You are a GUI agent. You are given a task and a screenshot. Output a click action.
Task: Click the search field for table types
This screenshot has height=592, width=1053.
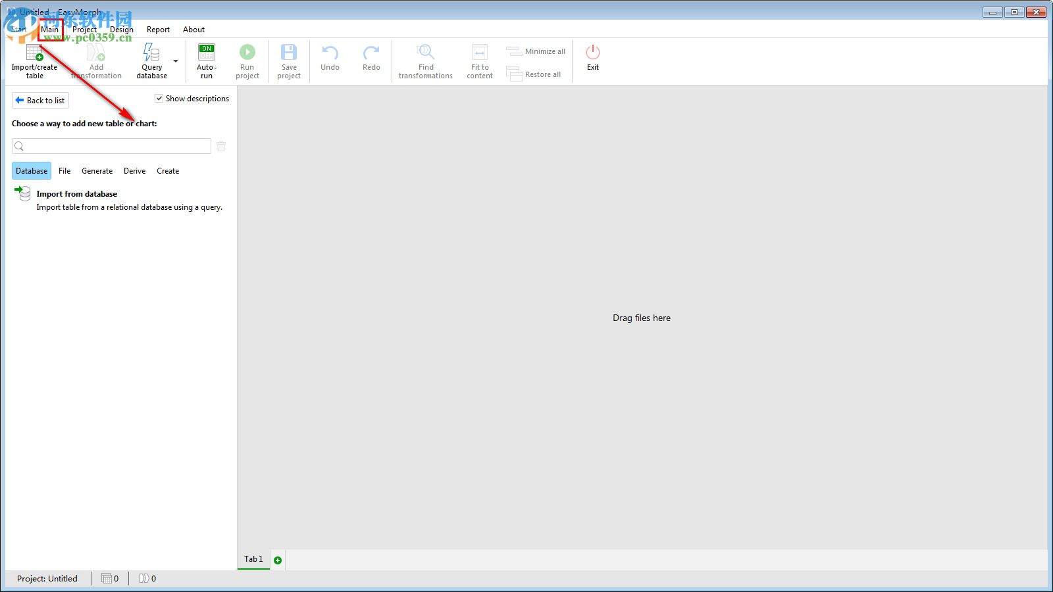coord(111,146)
